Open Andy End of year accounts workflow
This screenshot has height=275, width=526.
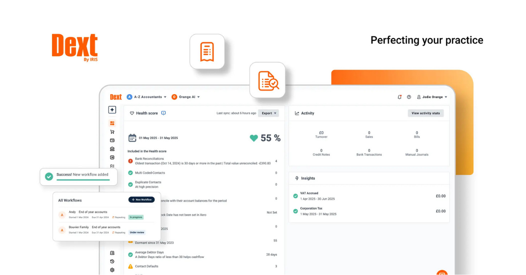point(107,215)
